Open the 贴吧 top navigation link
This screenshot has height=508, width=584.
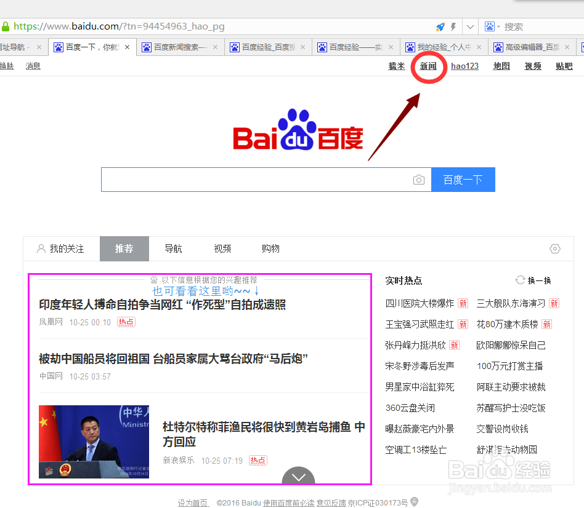click(564, 66)
